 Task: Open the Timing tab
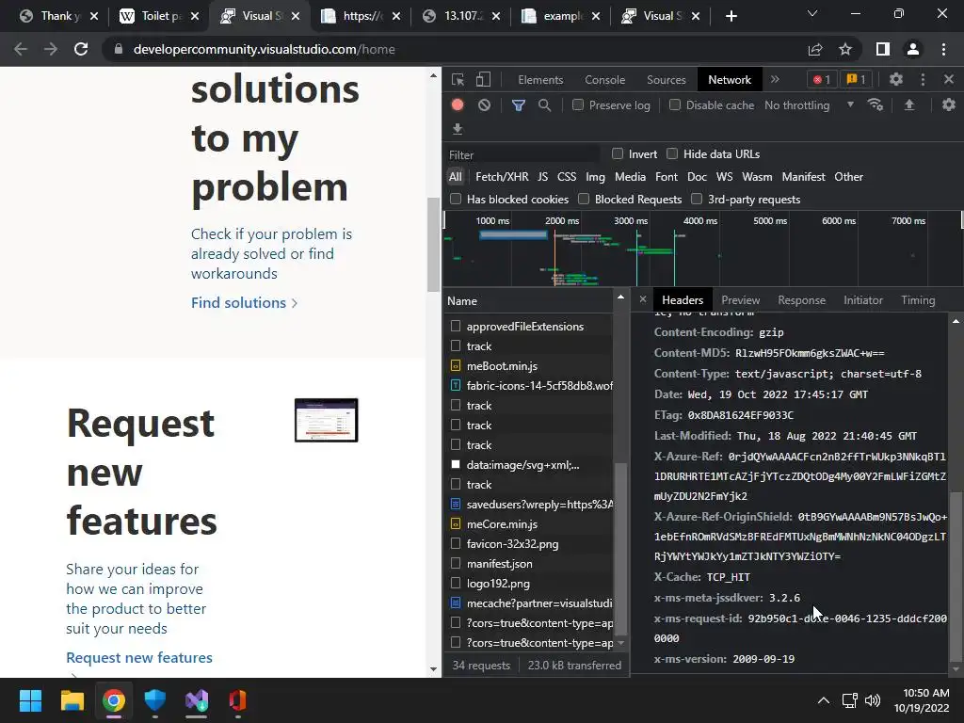[918, 300]
